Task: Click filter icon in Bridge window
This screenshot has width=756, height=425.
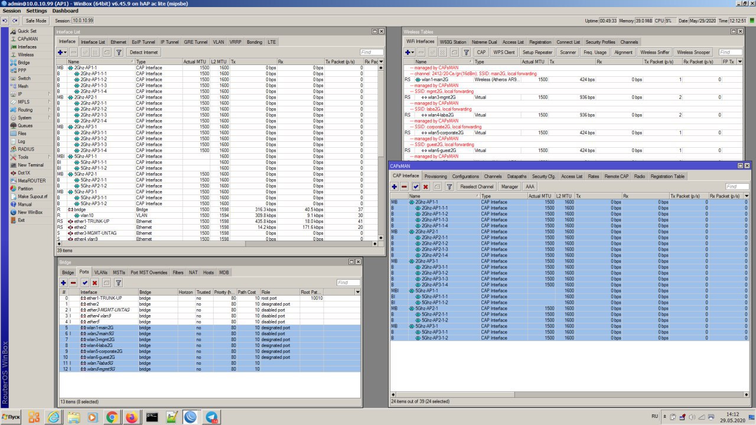Action: click(x=118, y=283)
